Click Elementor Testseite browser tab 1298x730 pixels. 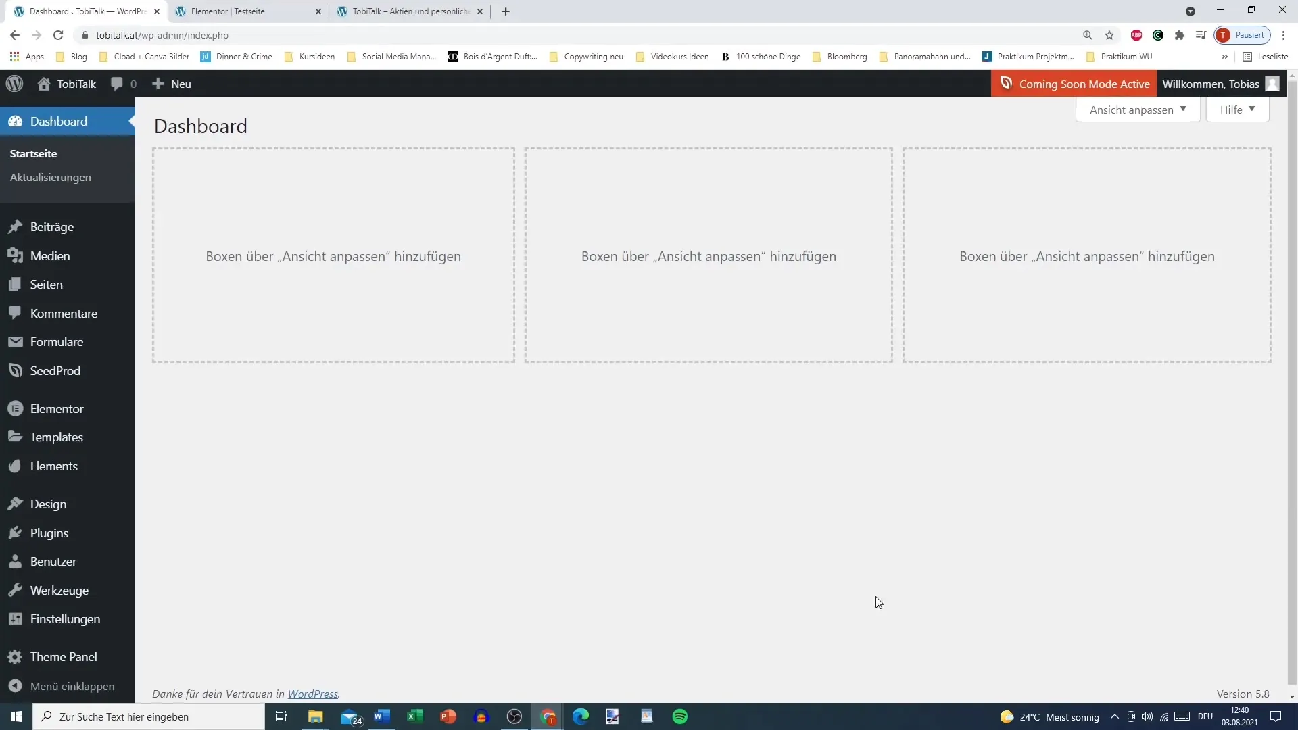pos(229,11)
